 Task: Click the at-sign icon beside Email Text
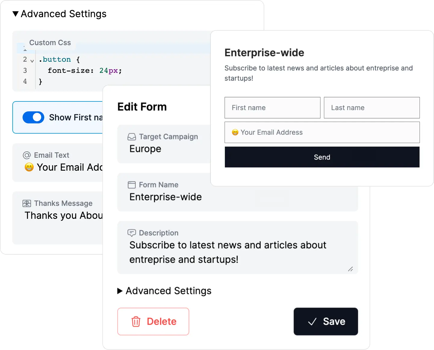pos(27,155)
